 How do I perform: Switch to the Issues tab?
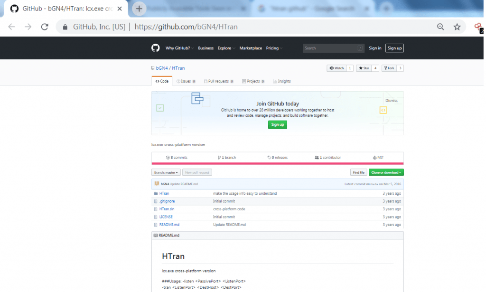click(186, 81)
